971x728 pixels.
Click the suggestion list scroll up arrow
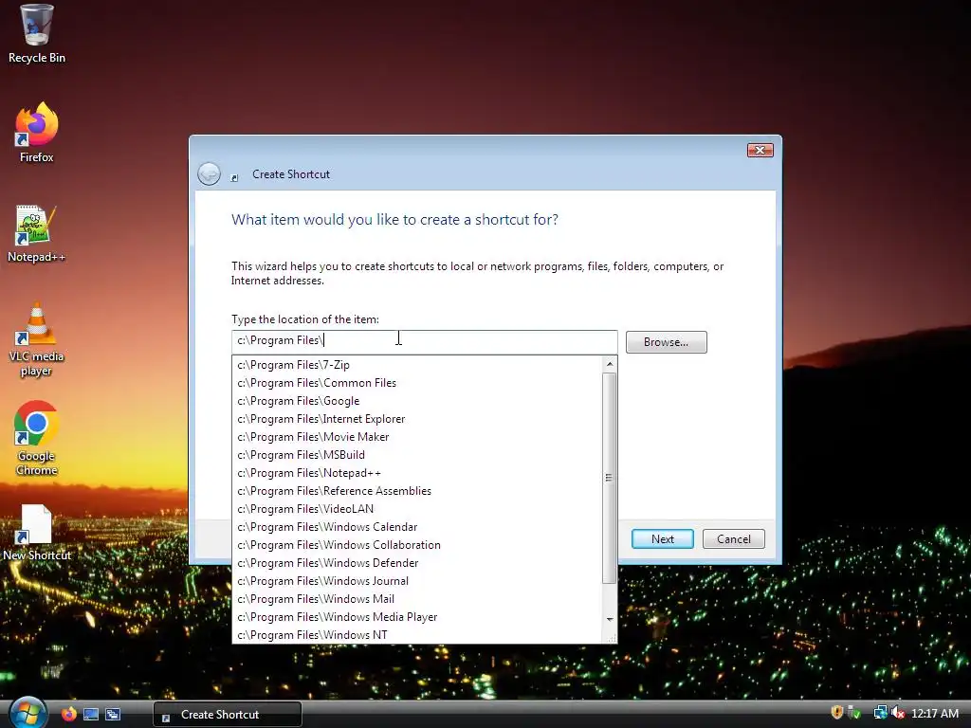point(610,364)
